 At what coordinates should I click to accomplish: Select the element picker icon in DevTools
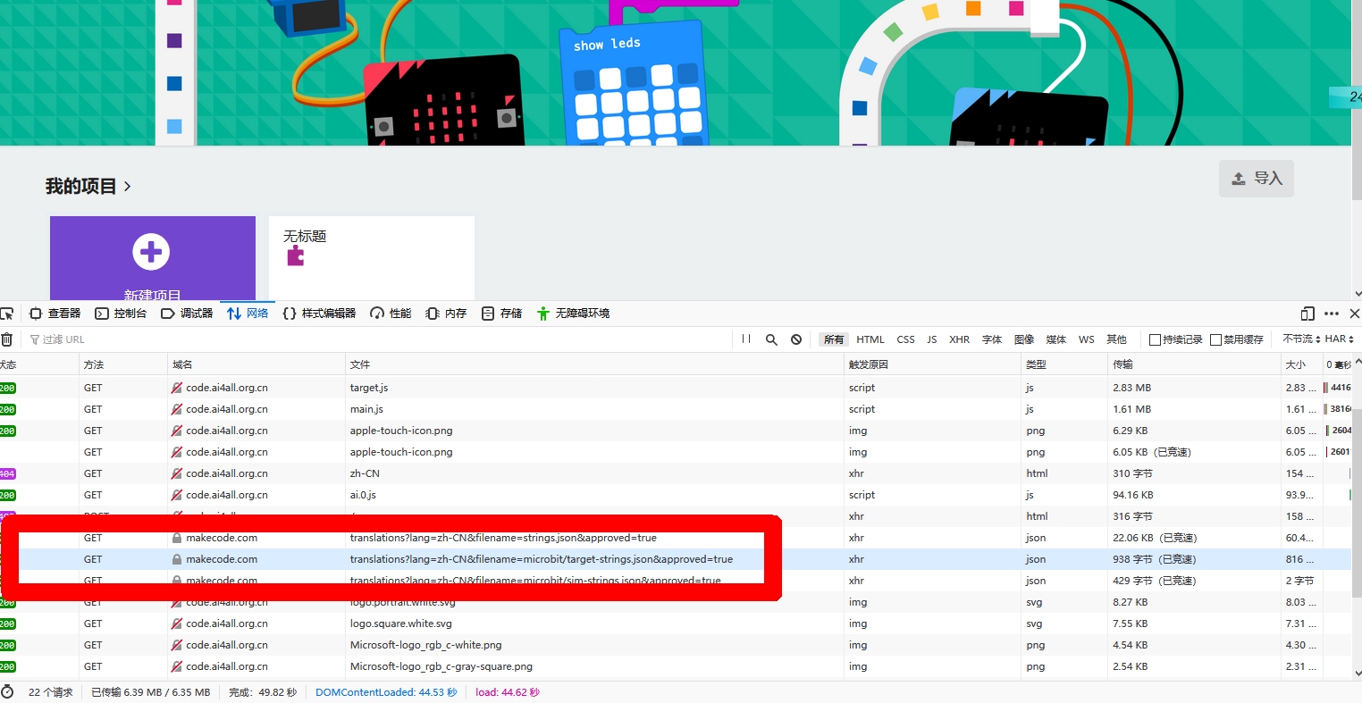8,314
